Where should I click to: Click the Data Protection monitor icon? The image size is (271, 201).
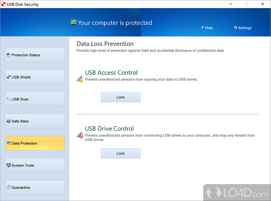point(9,143)
